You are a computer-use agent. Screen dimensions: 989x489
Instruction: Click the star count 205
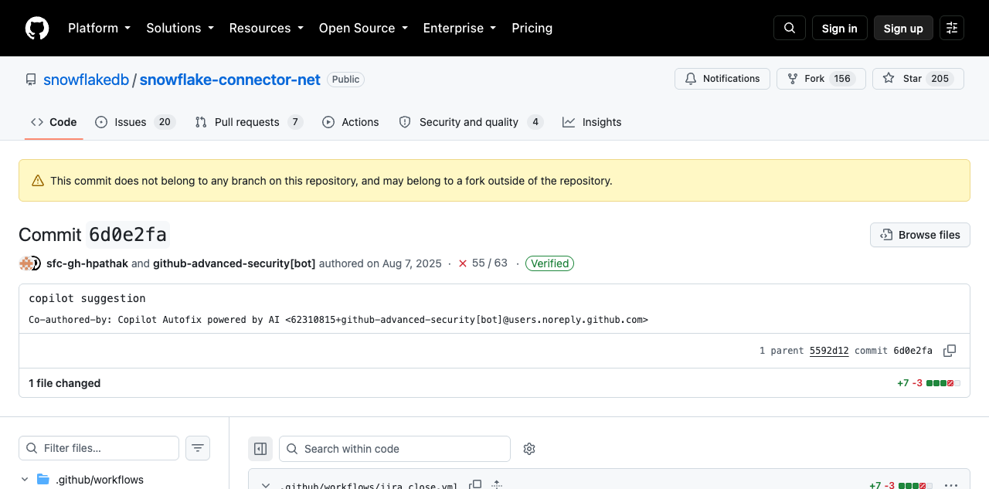coord(940,79)
